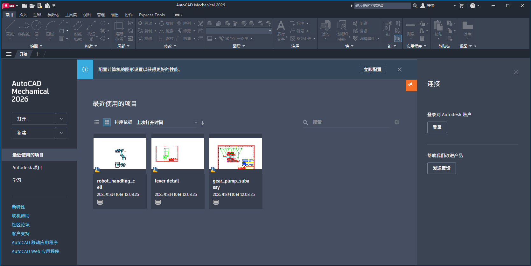This screenshot has width=531, height=266.
Task: Expand the New (新建) dropdown arrow
Action: (61, 133)
